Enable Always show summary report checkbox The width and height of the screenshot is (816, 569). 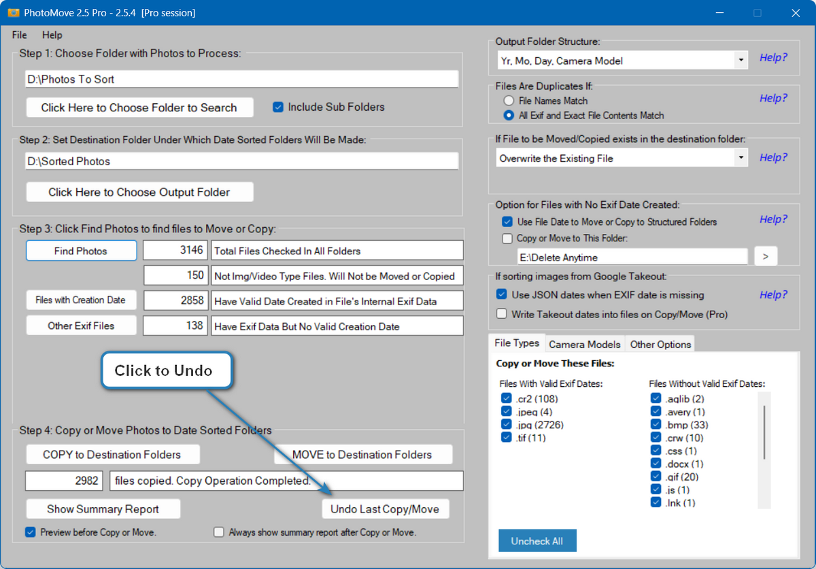[219, 532]
